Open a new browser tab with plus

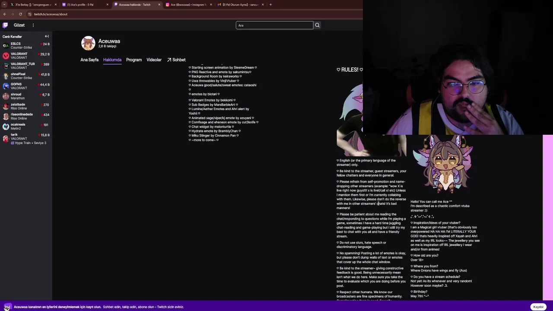(270, 5)
